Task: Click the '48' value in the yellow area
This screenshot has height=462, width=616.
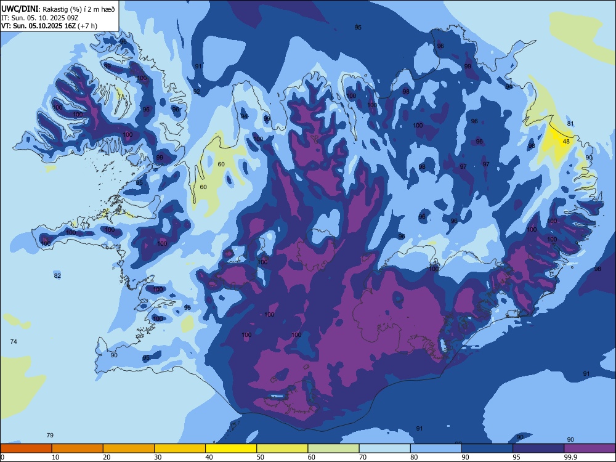Action: (x=566, y=142)
